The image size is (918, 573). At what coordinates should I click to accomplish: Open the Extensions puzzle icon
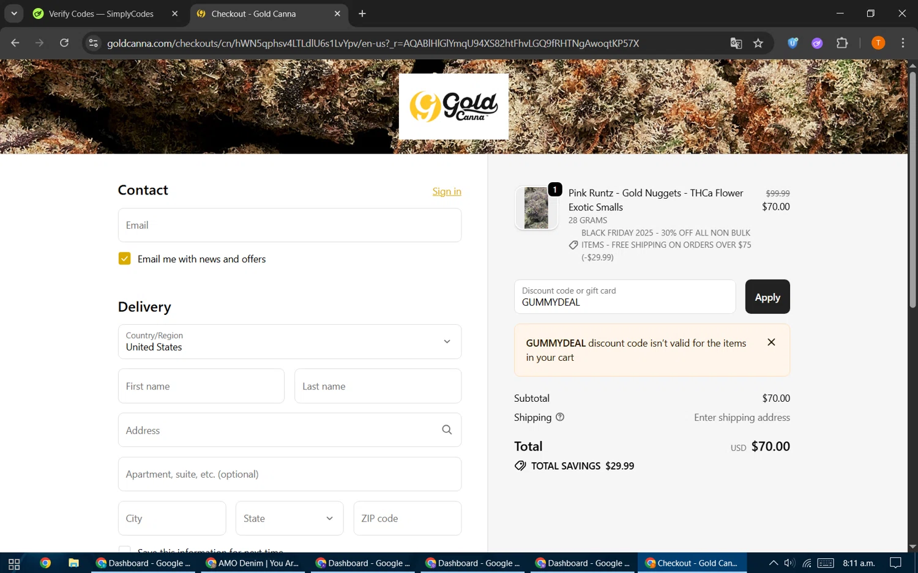[x=842, y=43]
